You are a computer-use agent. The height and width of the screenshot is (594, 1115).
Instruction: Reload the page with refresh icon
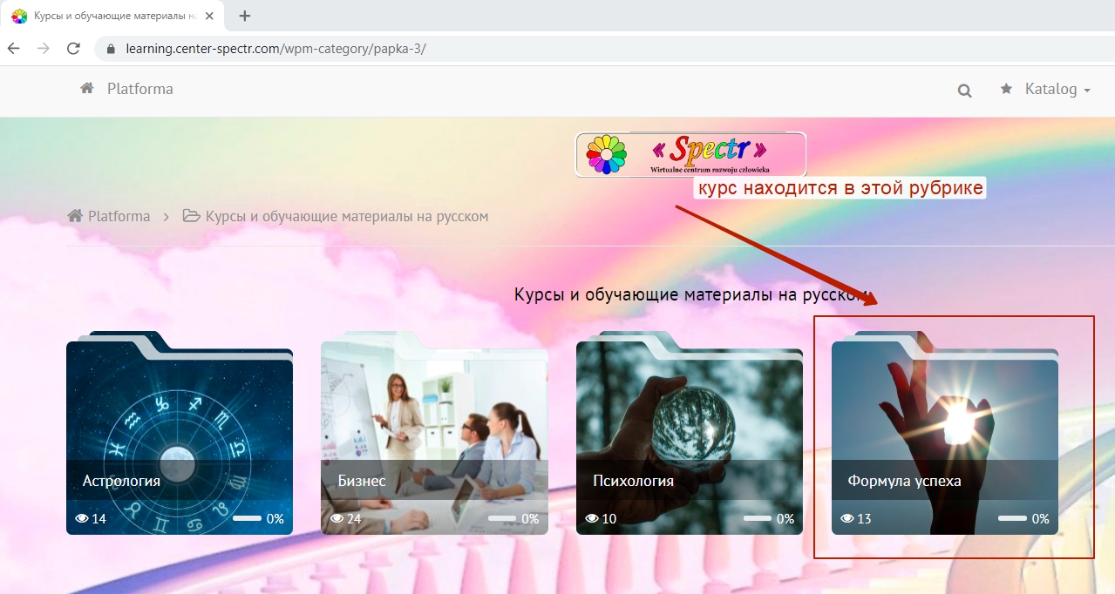point(73,49)
